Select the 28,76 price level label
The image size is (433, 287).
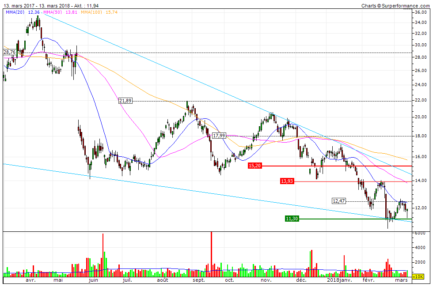[9, 52]
